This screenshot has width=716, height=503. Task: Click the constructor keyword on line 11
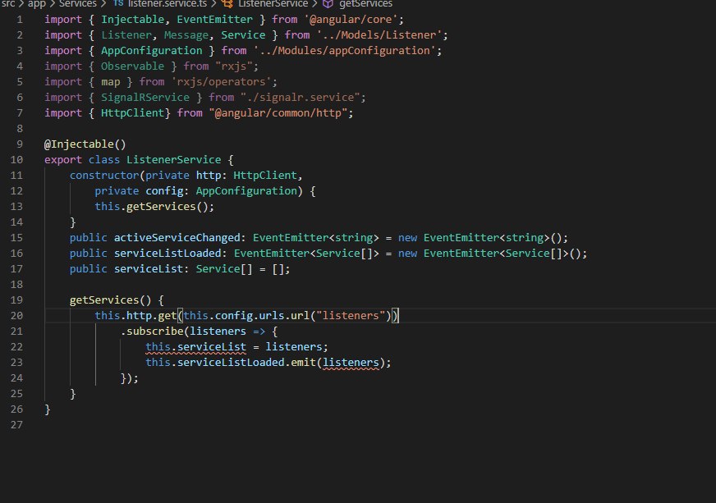point(104,176)
